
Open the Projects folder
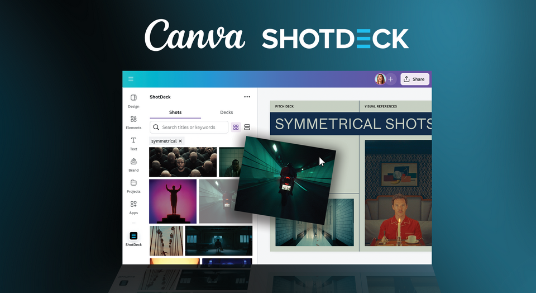133,186
